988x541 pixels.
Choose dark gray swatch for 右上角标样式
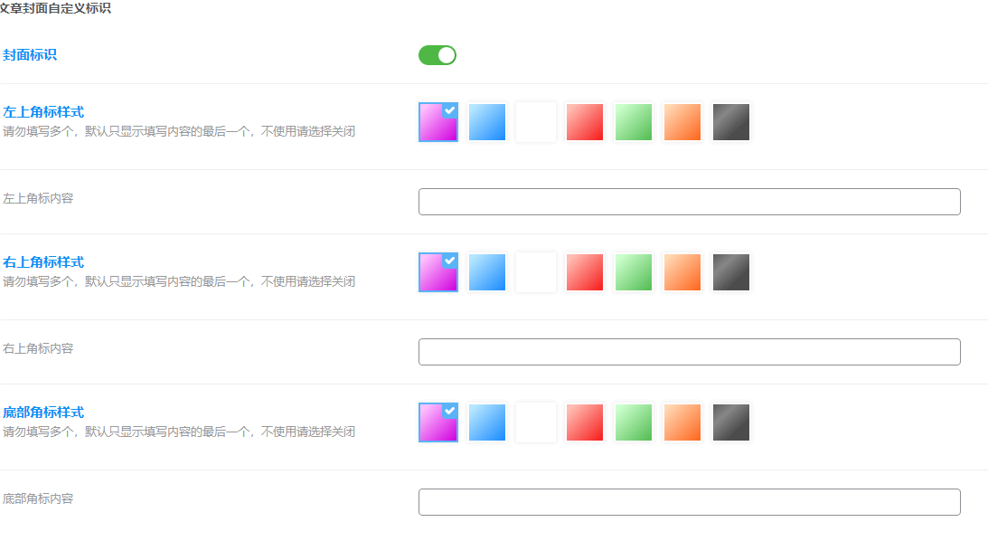point(731,272)
